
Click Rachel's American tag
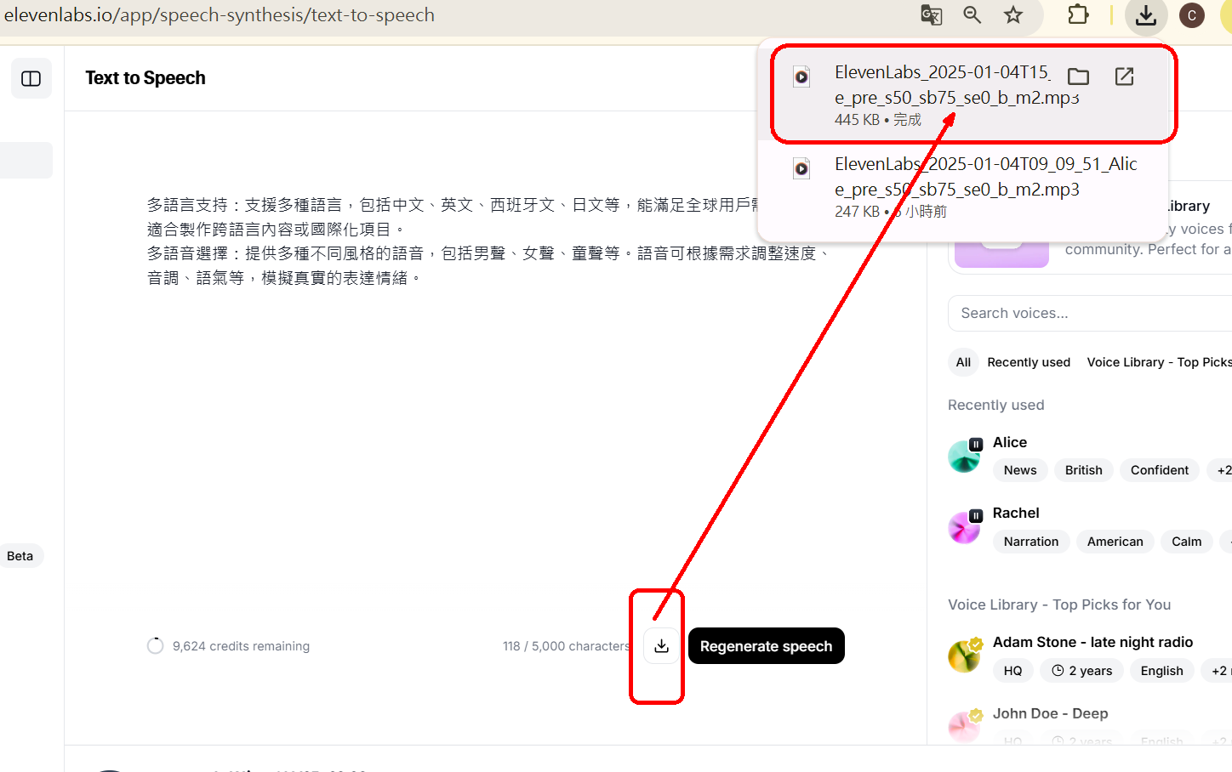click(1115, 542)
